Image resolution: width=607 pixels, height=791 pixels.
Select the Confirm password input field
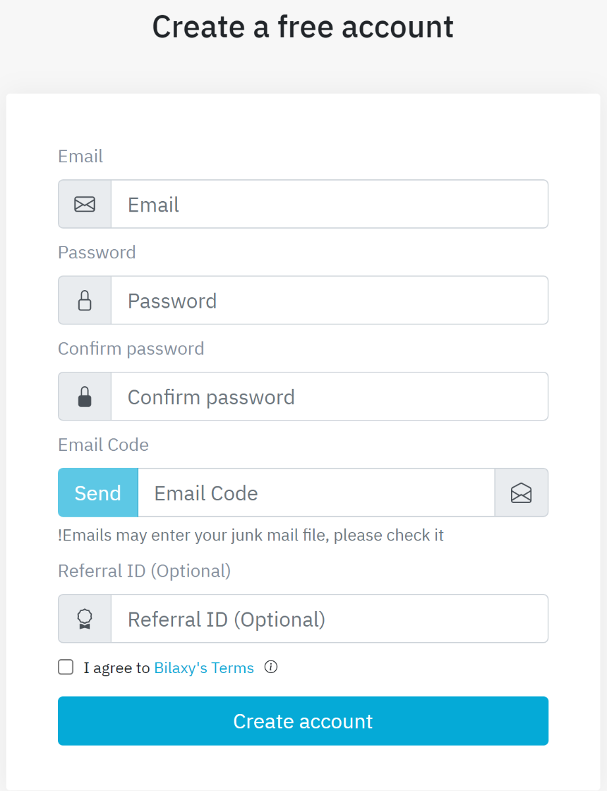(329, 397)
